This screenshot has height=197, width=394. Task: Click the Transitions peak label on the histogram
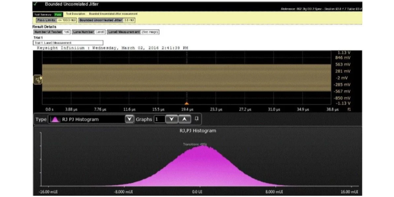pyautogui.click(x=195, y=144)
